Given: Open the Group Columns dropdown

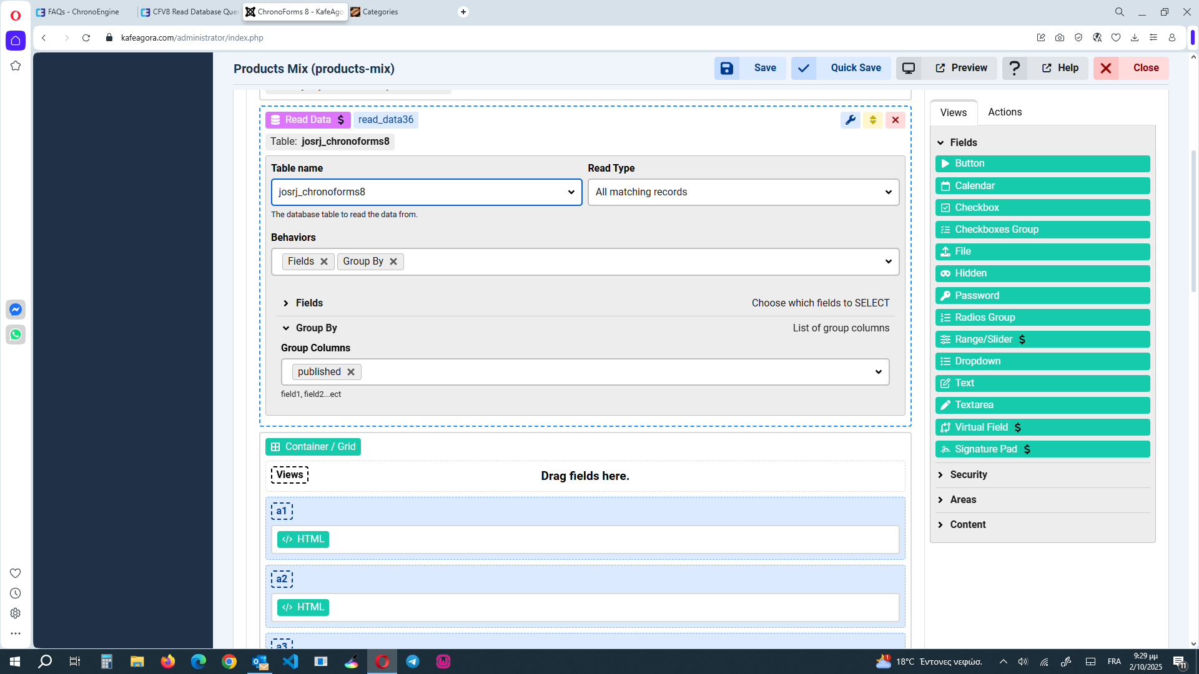Looking at the screenshot, I should [878, 371].
